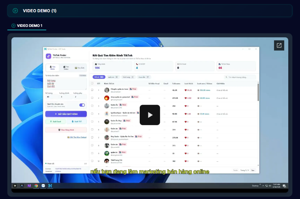Click the Zalo icon in video taskbar
Viewport: 300px width, 199px height.
43,186
